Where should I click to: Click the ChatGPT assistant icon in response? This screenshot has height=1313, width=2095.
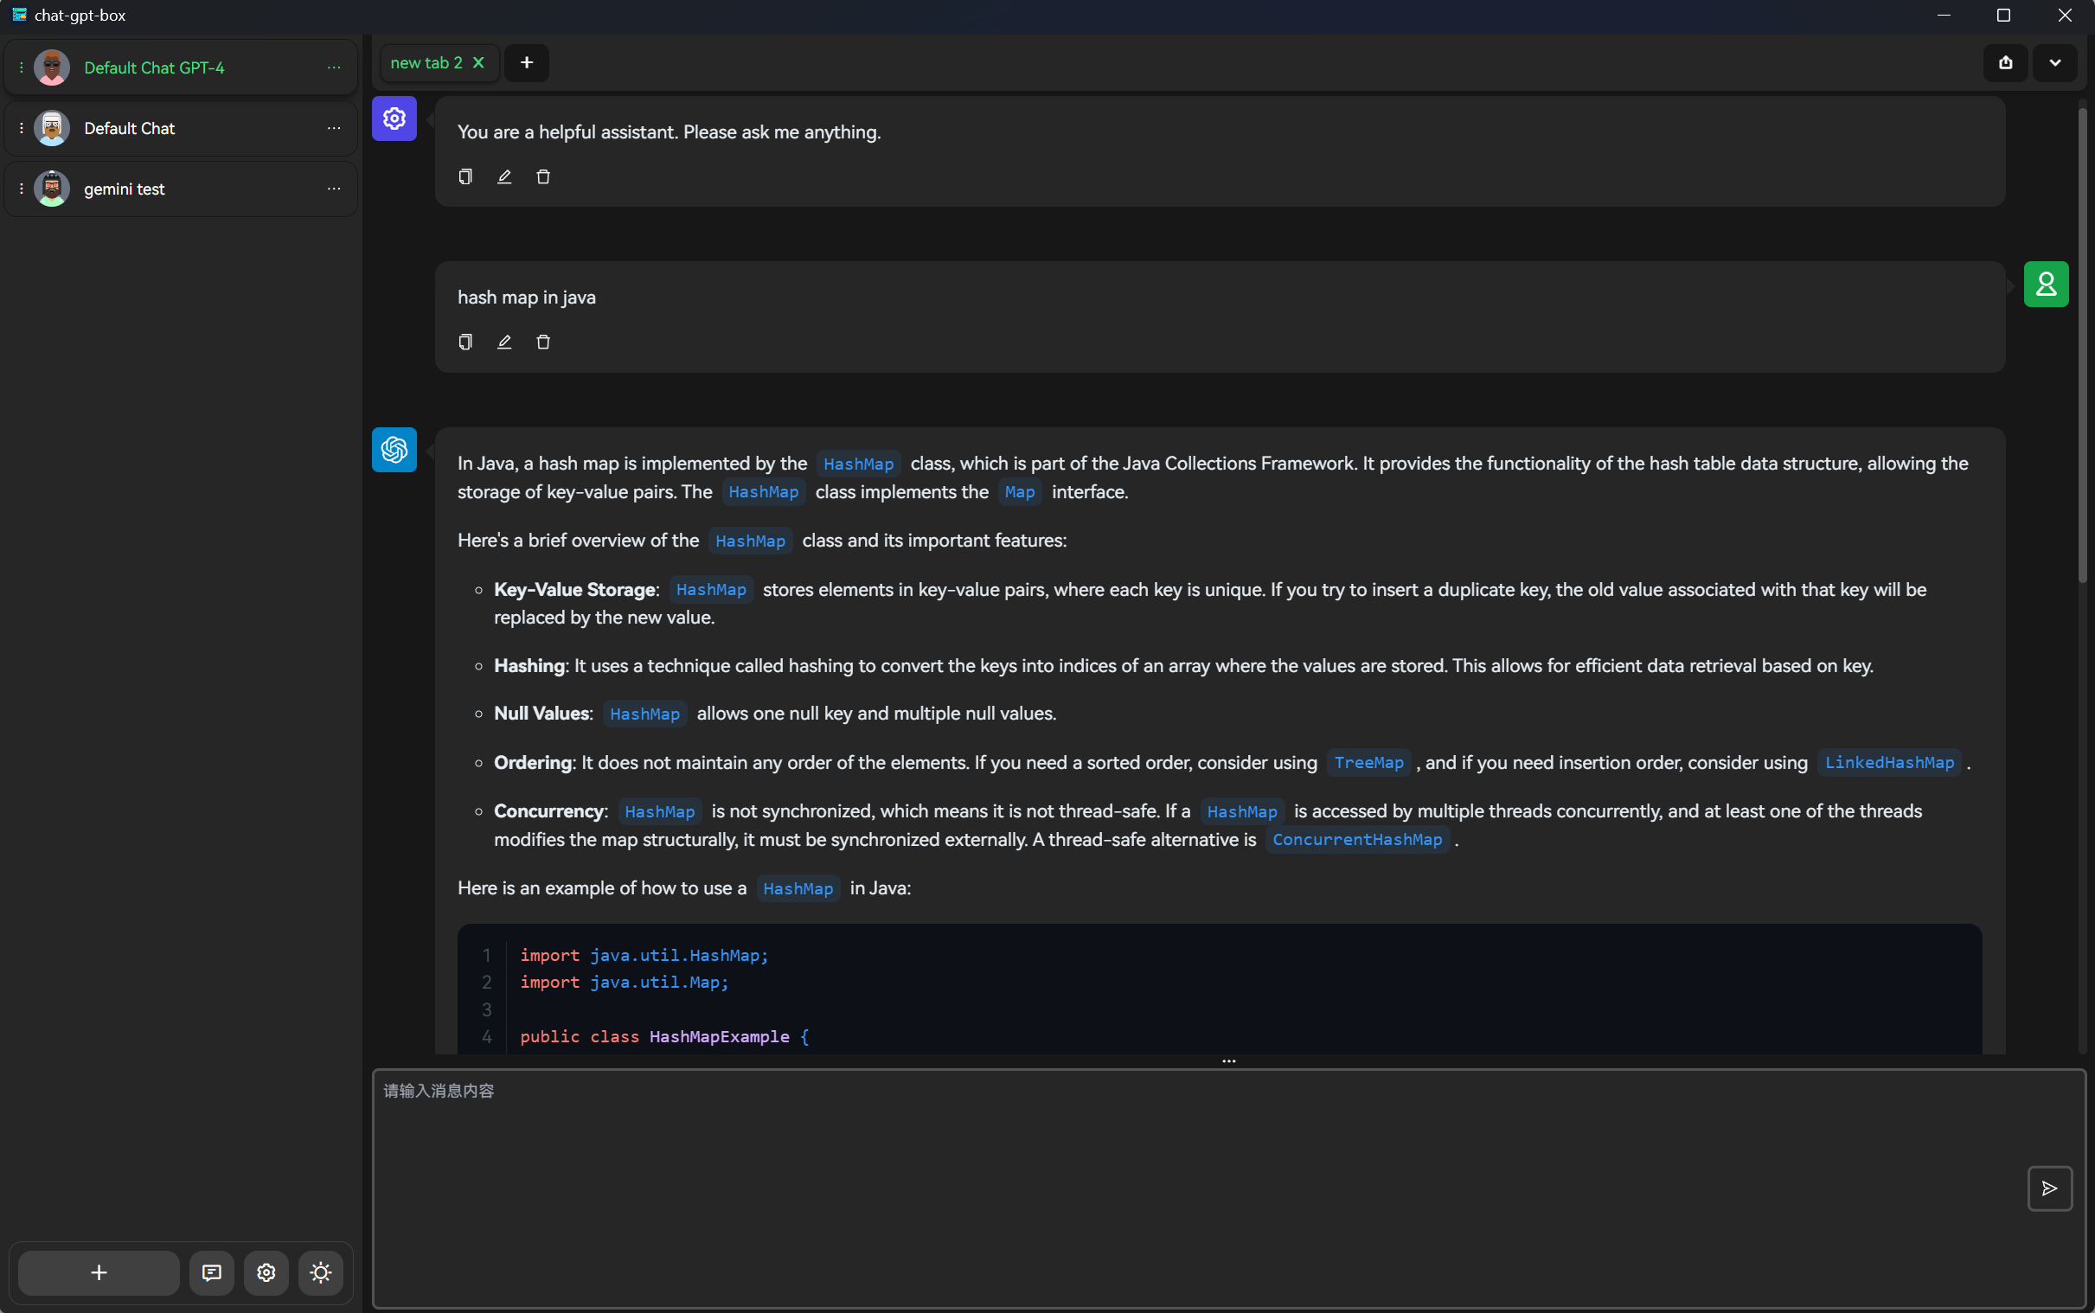tap(394, 449)
